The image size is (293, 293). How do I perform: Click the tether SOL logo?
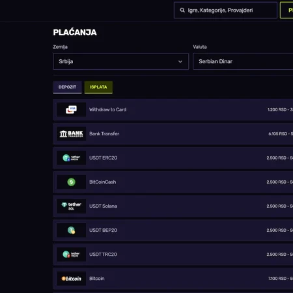pos(71,206)
